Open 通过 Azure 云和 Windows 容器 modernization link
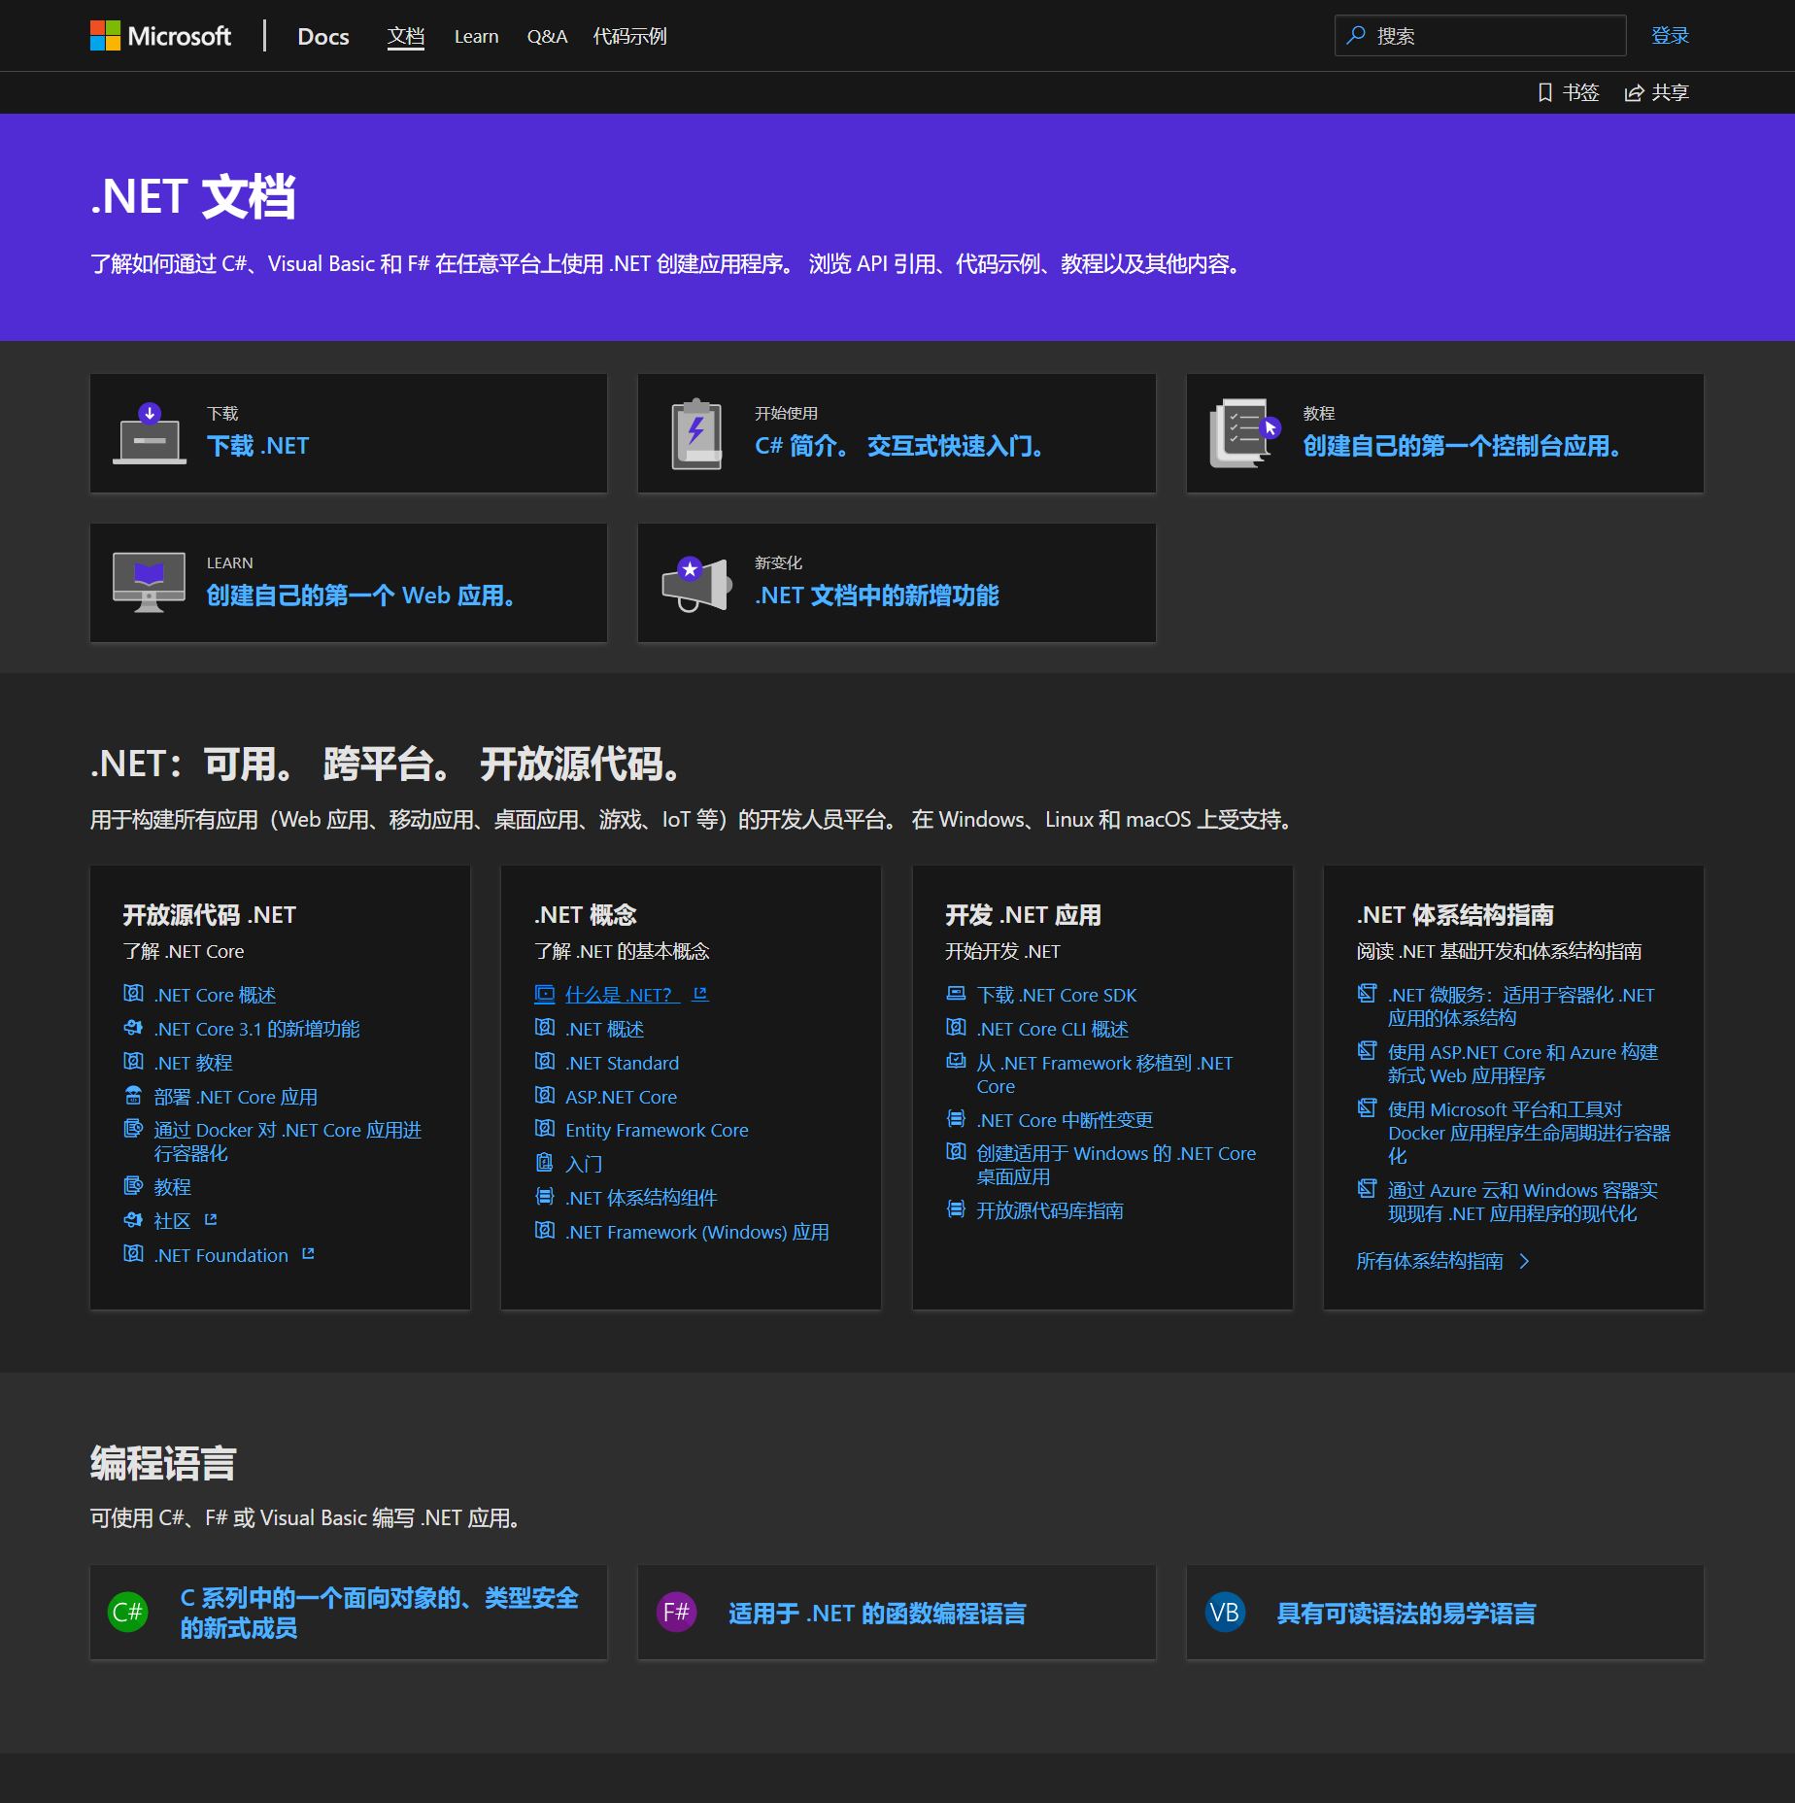The height and width of the screenshot is (1803, 1795). click(x=1523, y=1202)
